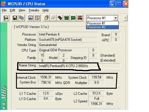Viewport: 149px width, 112px height.
Task: Open the Help menu
Action: coord(46,10)
